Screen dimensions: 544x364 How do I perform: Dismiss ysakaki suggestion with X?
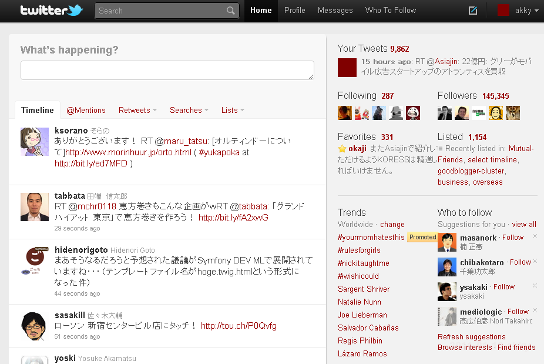pyautogui.click(x=535, y=286)
